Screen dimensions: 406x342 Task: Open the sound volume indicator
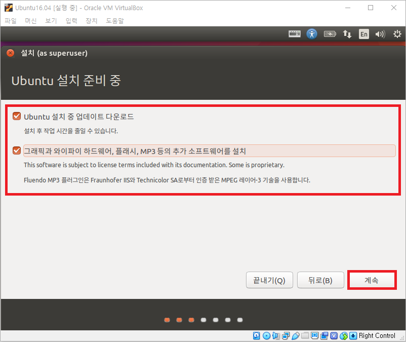tap(380, 34)
